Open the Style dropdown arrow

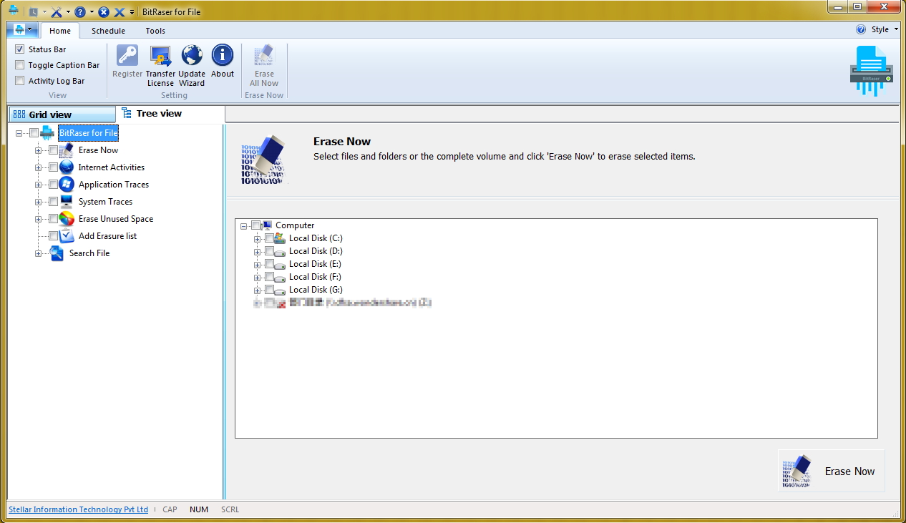(x=897, y=30)
